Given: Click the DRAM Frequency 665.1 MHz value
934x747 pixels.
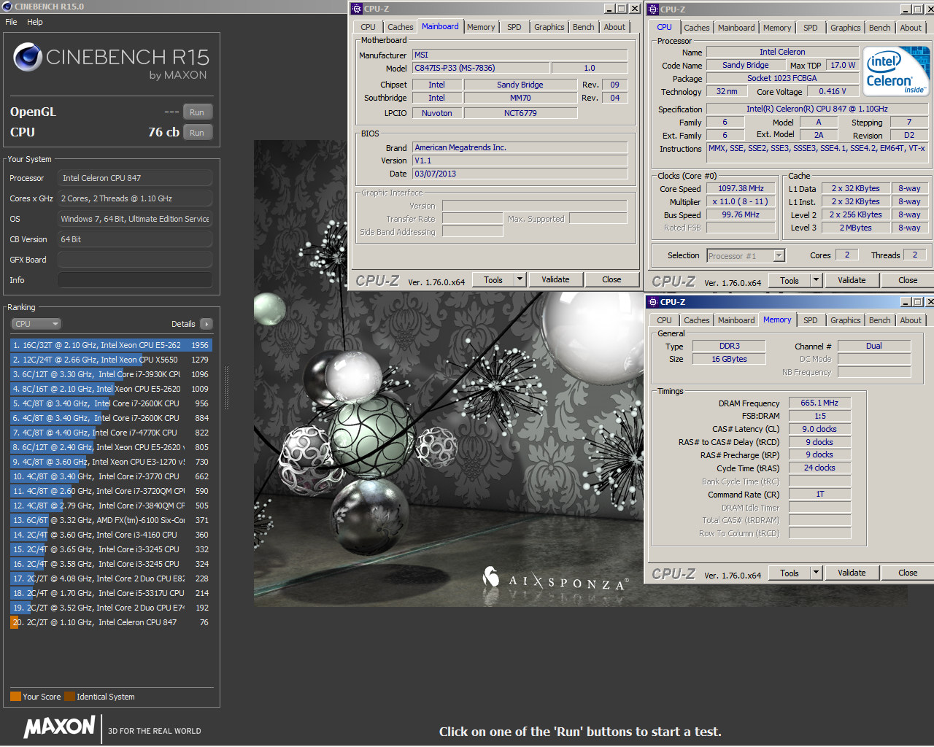Looking at the screenshot, I should tap(819, 403).
